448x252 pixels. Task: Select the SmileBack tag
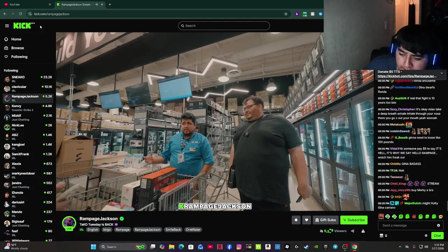point(173,230)
